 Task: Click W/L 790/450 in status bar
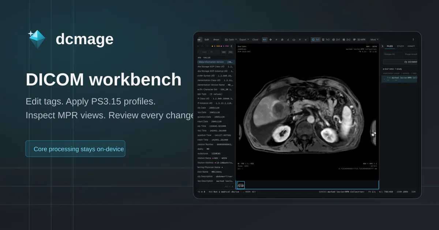click(386, 192)
